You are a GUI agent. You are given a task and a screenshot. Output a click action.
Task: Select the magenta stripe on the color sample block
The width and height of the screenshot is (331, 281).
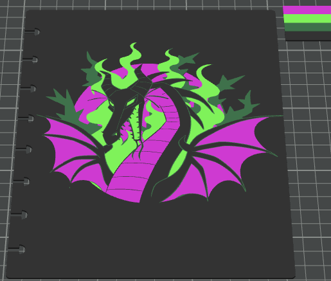click(307, 10)
